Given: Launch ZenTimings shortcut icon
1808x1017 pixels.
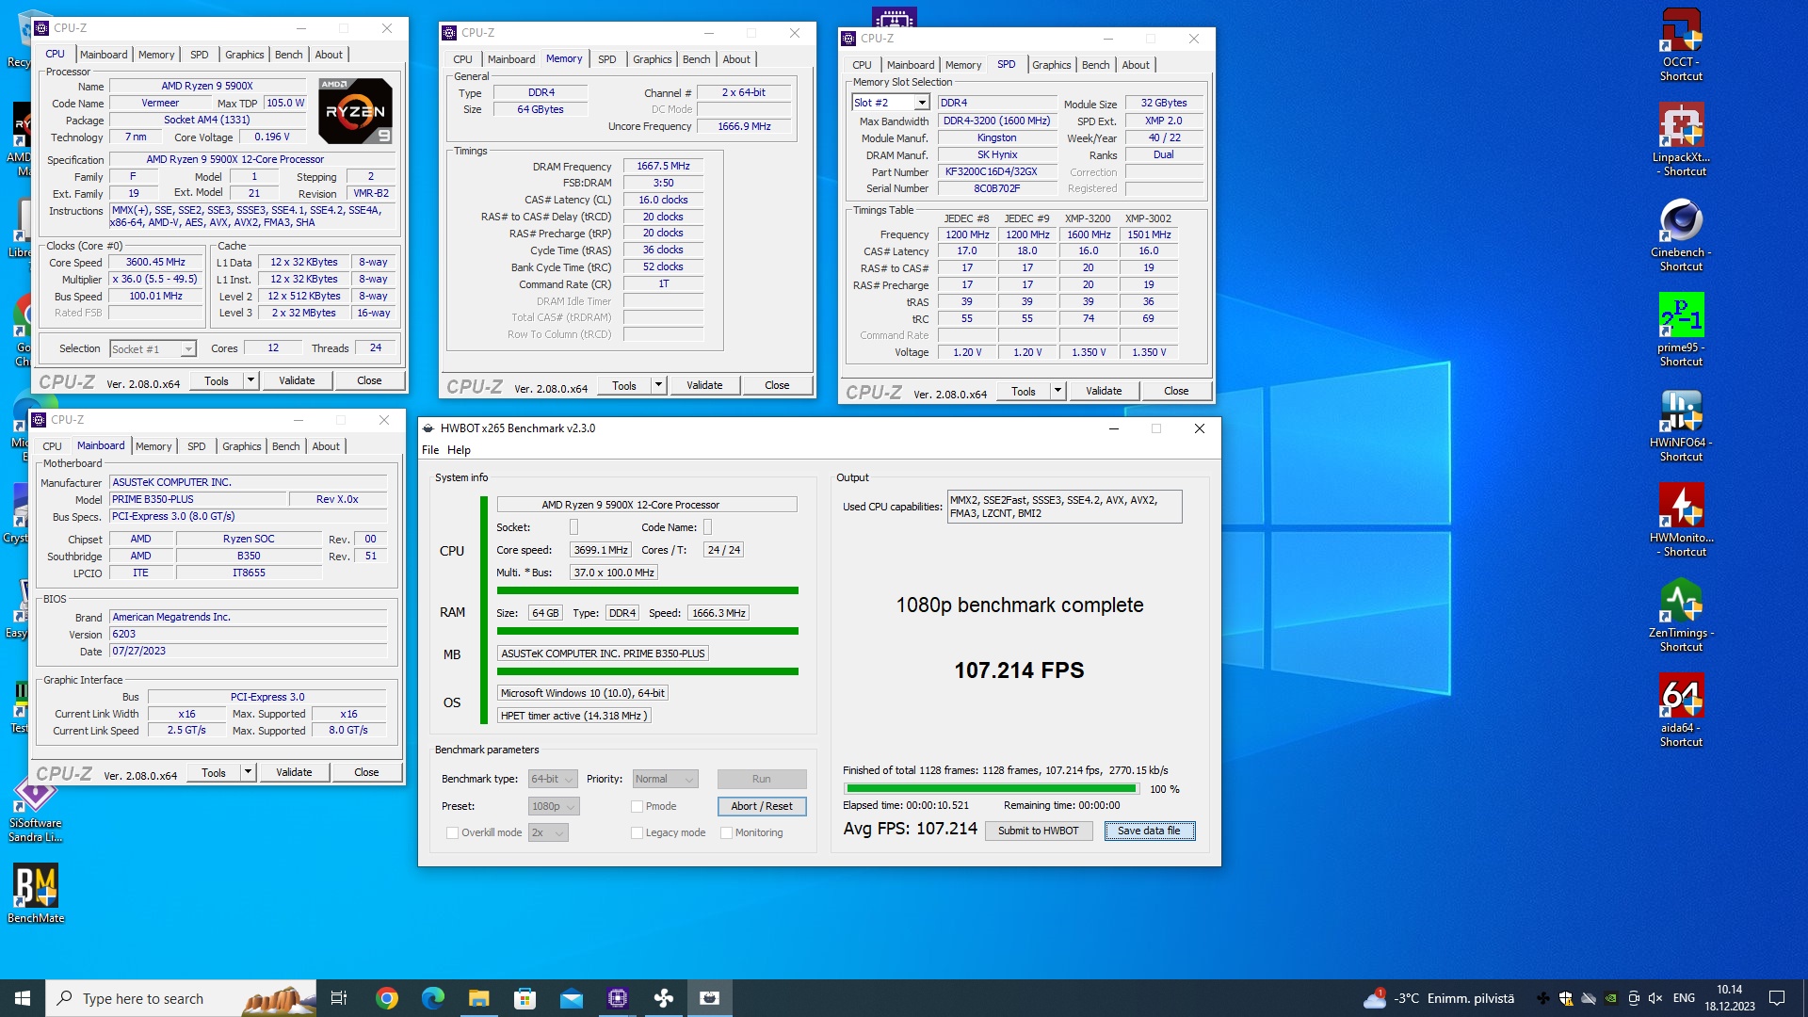Looking at the screenshot, I should click(x=1681, y=616).
